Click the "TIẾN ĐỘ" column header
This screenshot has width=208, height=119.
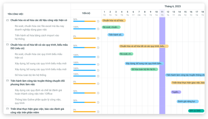86,13
